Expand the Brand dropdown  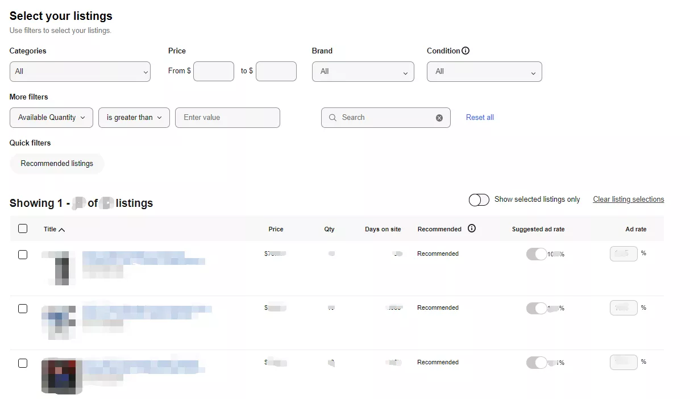click(363, 72)
